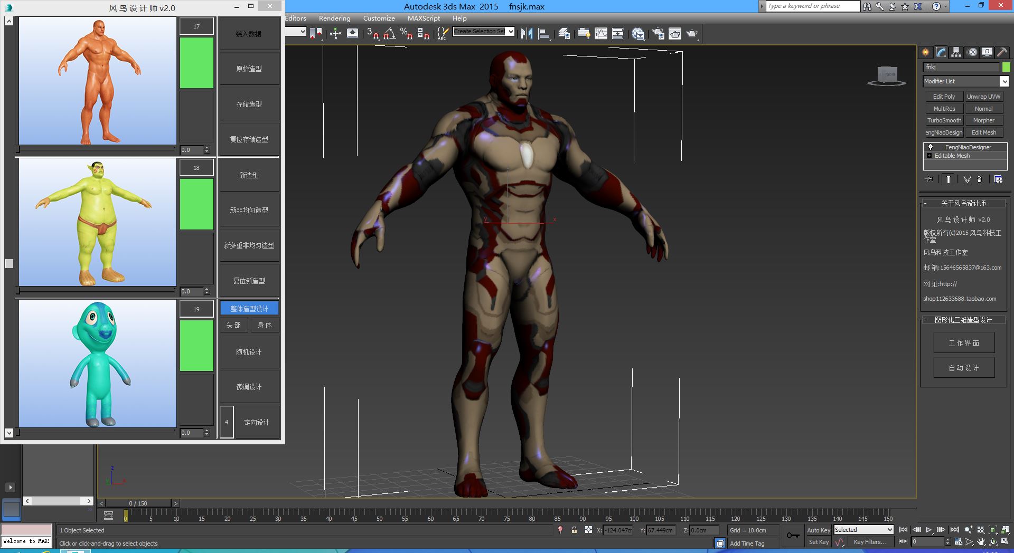Screen dimensions: 1014x553
Task: Select the 头部 tab
Action: pos(233,325)
